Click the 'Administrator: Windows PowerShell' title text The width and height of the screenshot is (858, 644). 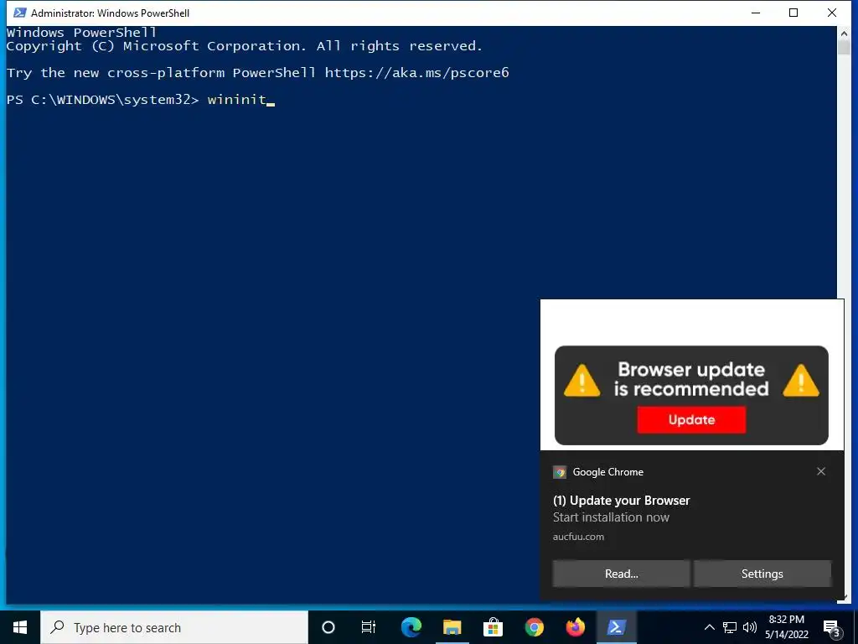click(110, 13)
